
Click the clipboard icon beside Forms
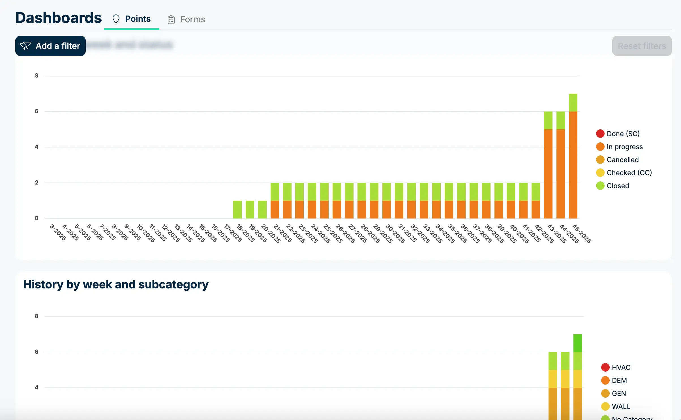pos(171,20)
